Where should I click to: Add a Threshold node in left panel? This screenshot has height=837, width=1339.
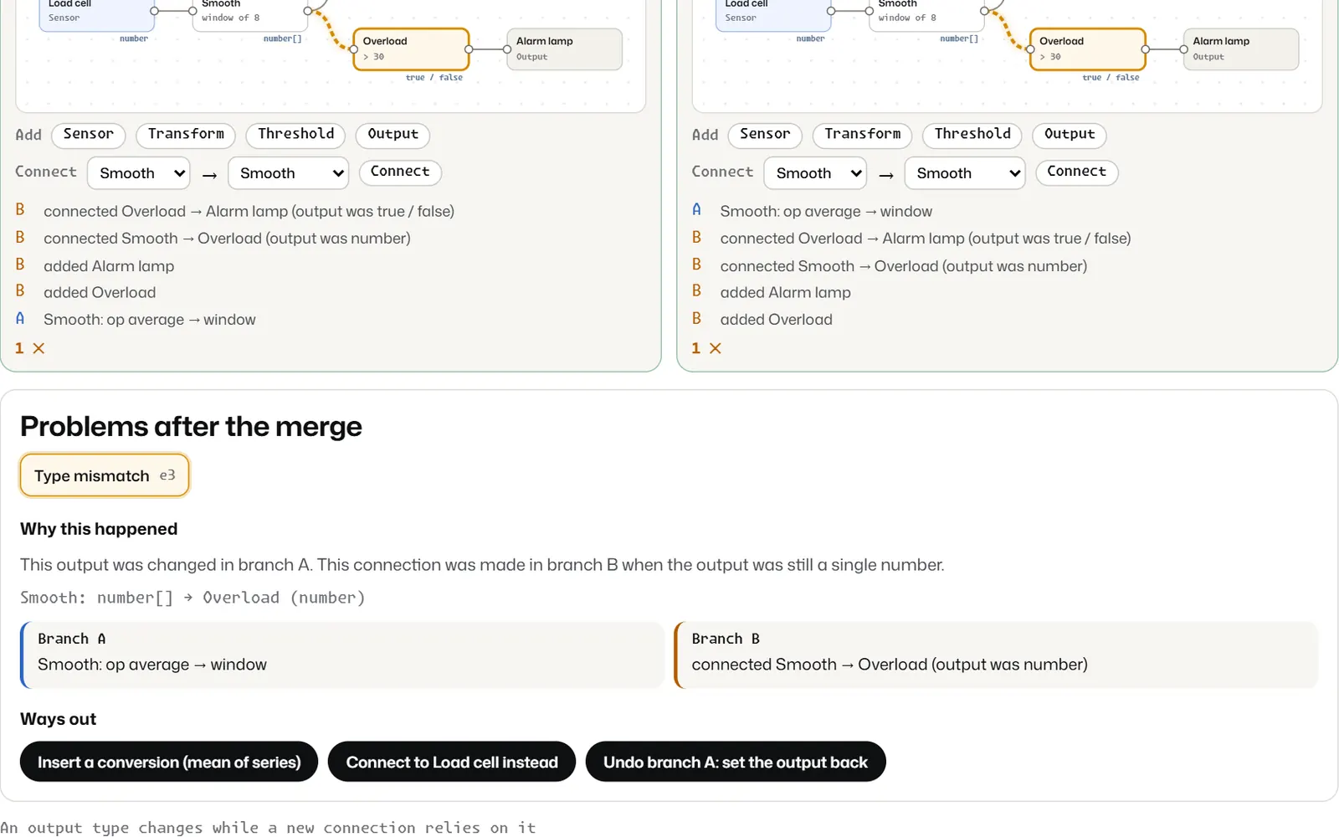point(296,135)
